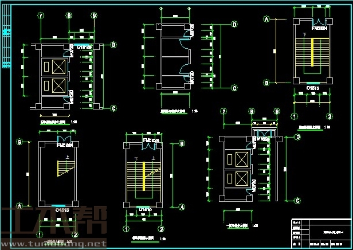
Task: Select axis bubble B of the bottom-left stair plan
Action: tap(19, 141)
